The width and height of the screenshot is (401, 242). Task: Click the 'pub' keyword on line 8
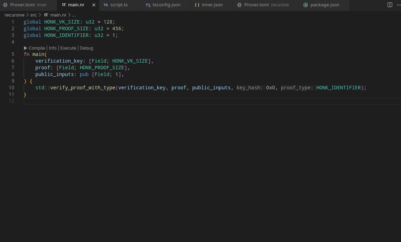[84, 74]
